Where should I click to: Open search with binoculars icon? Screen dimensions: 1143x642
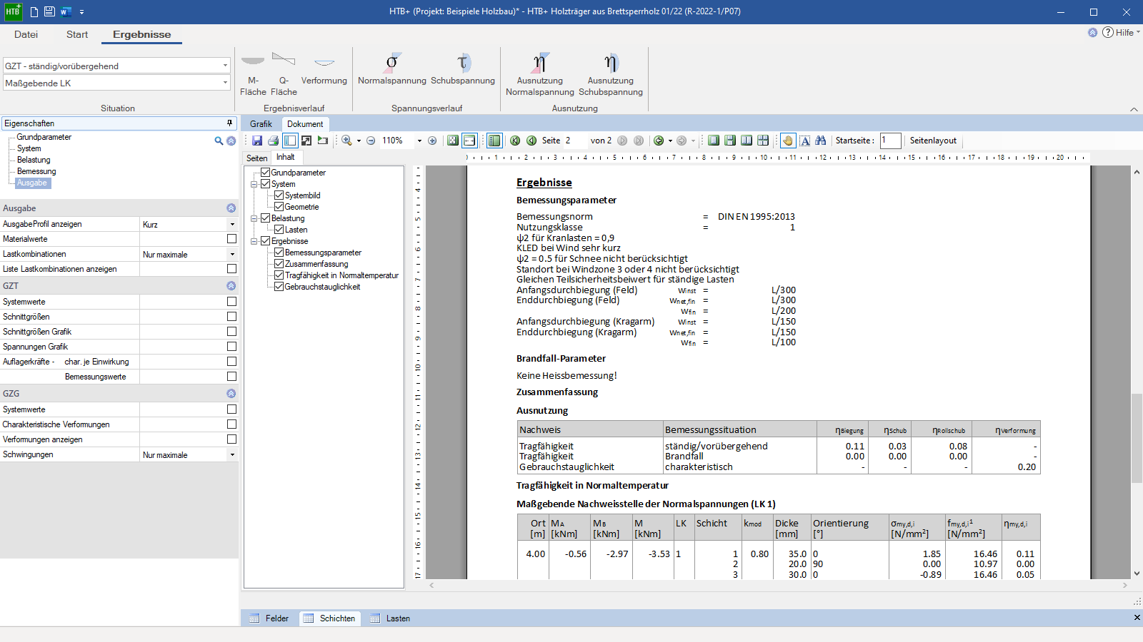[820, 141]
